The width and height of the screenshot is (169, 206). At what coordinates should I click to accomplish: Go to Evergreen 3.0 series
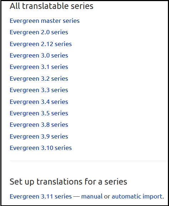click(x=39, y=55)
